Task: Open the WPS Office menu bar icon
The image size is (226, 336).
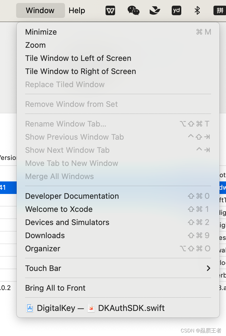Action: (x=110, y=10)
